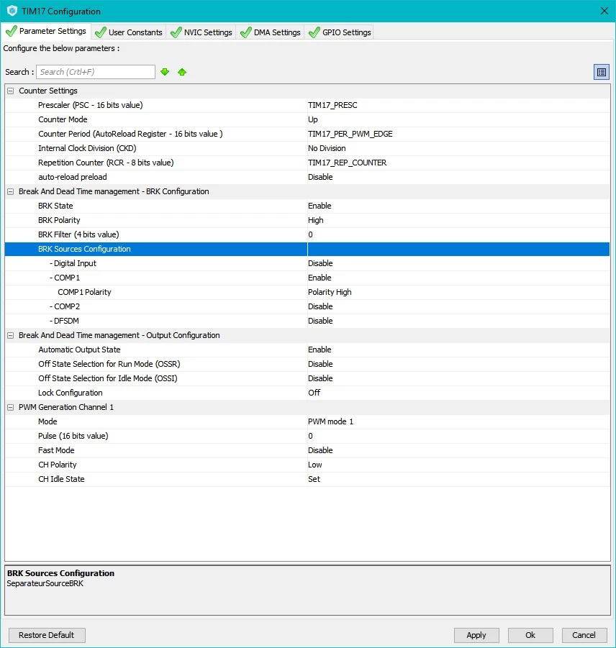Viewport: 616px width, 648px height.
Task: Collapse the PWM Generation Channel 1 section
Action: [11, 407]
